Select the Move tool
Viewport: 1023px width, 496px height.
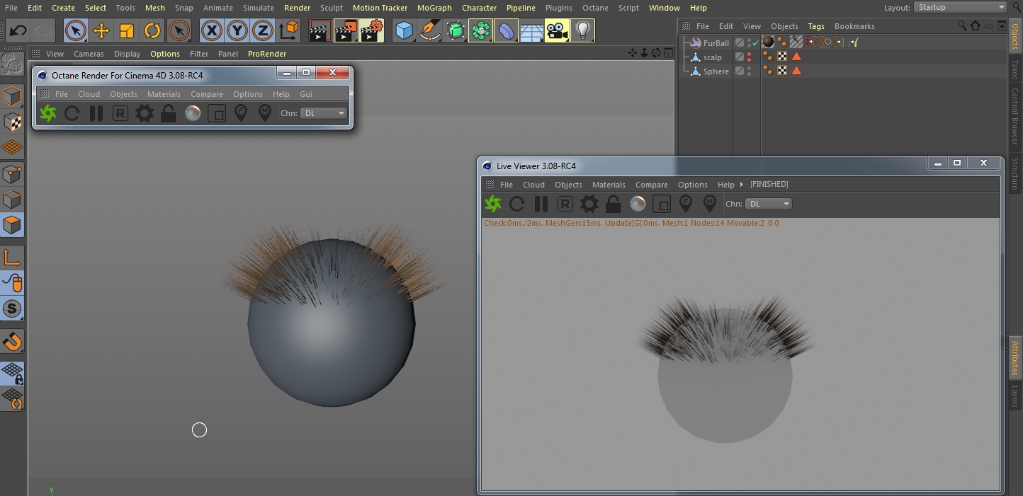coord(101,30)
